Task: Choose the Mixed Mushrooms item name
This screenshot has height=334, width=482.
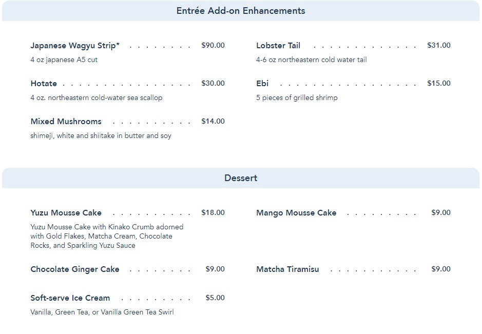Action: click(66, 122)
